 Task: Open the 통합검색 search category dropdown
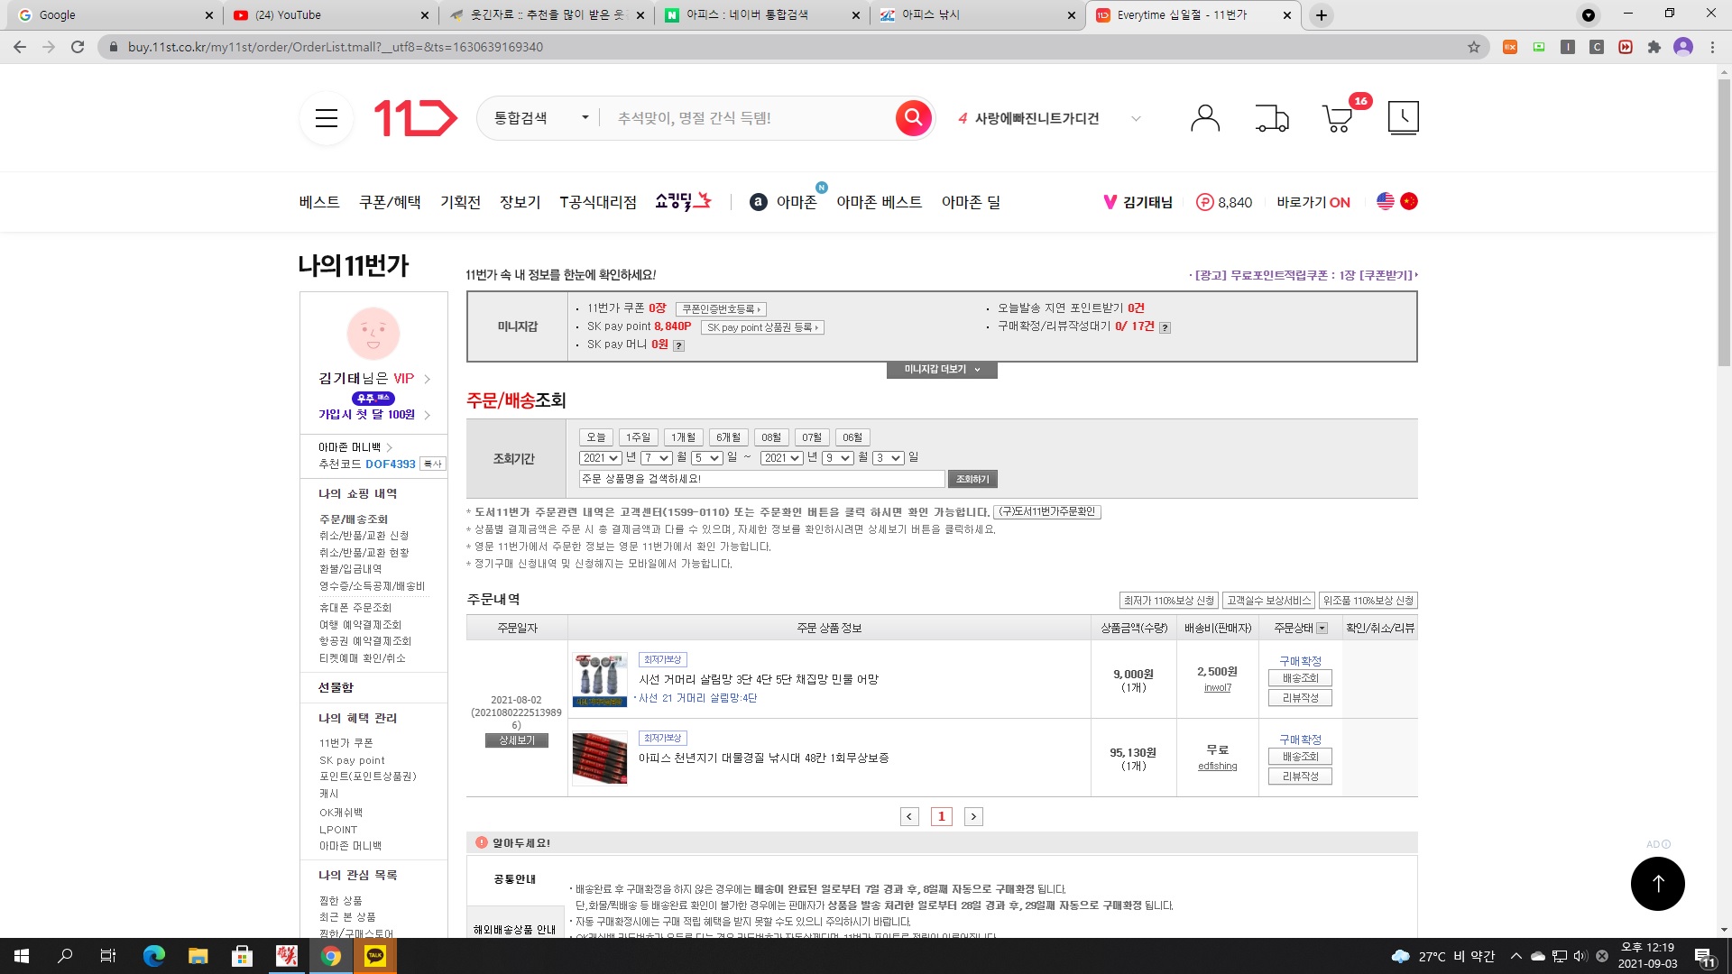click(x=540, y=118)
